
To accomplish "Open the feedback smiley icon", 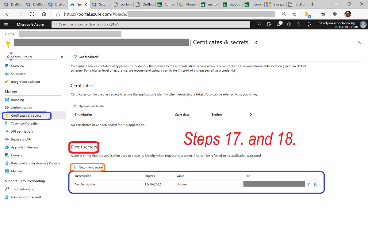I will click(309, 25).
